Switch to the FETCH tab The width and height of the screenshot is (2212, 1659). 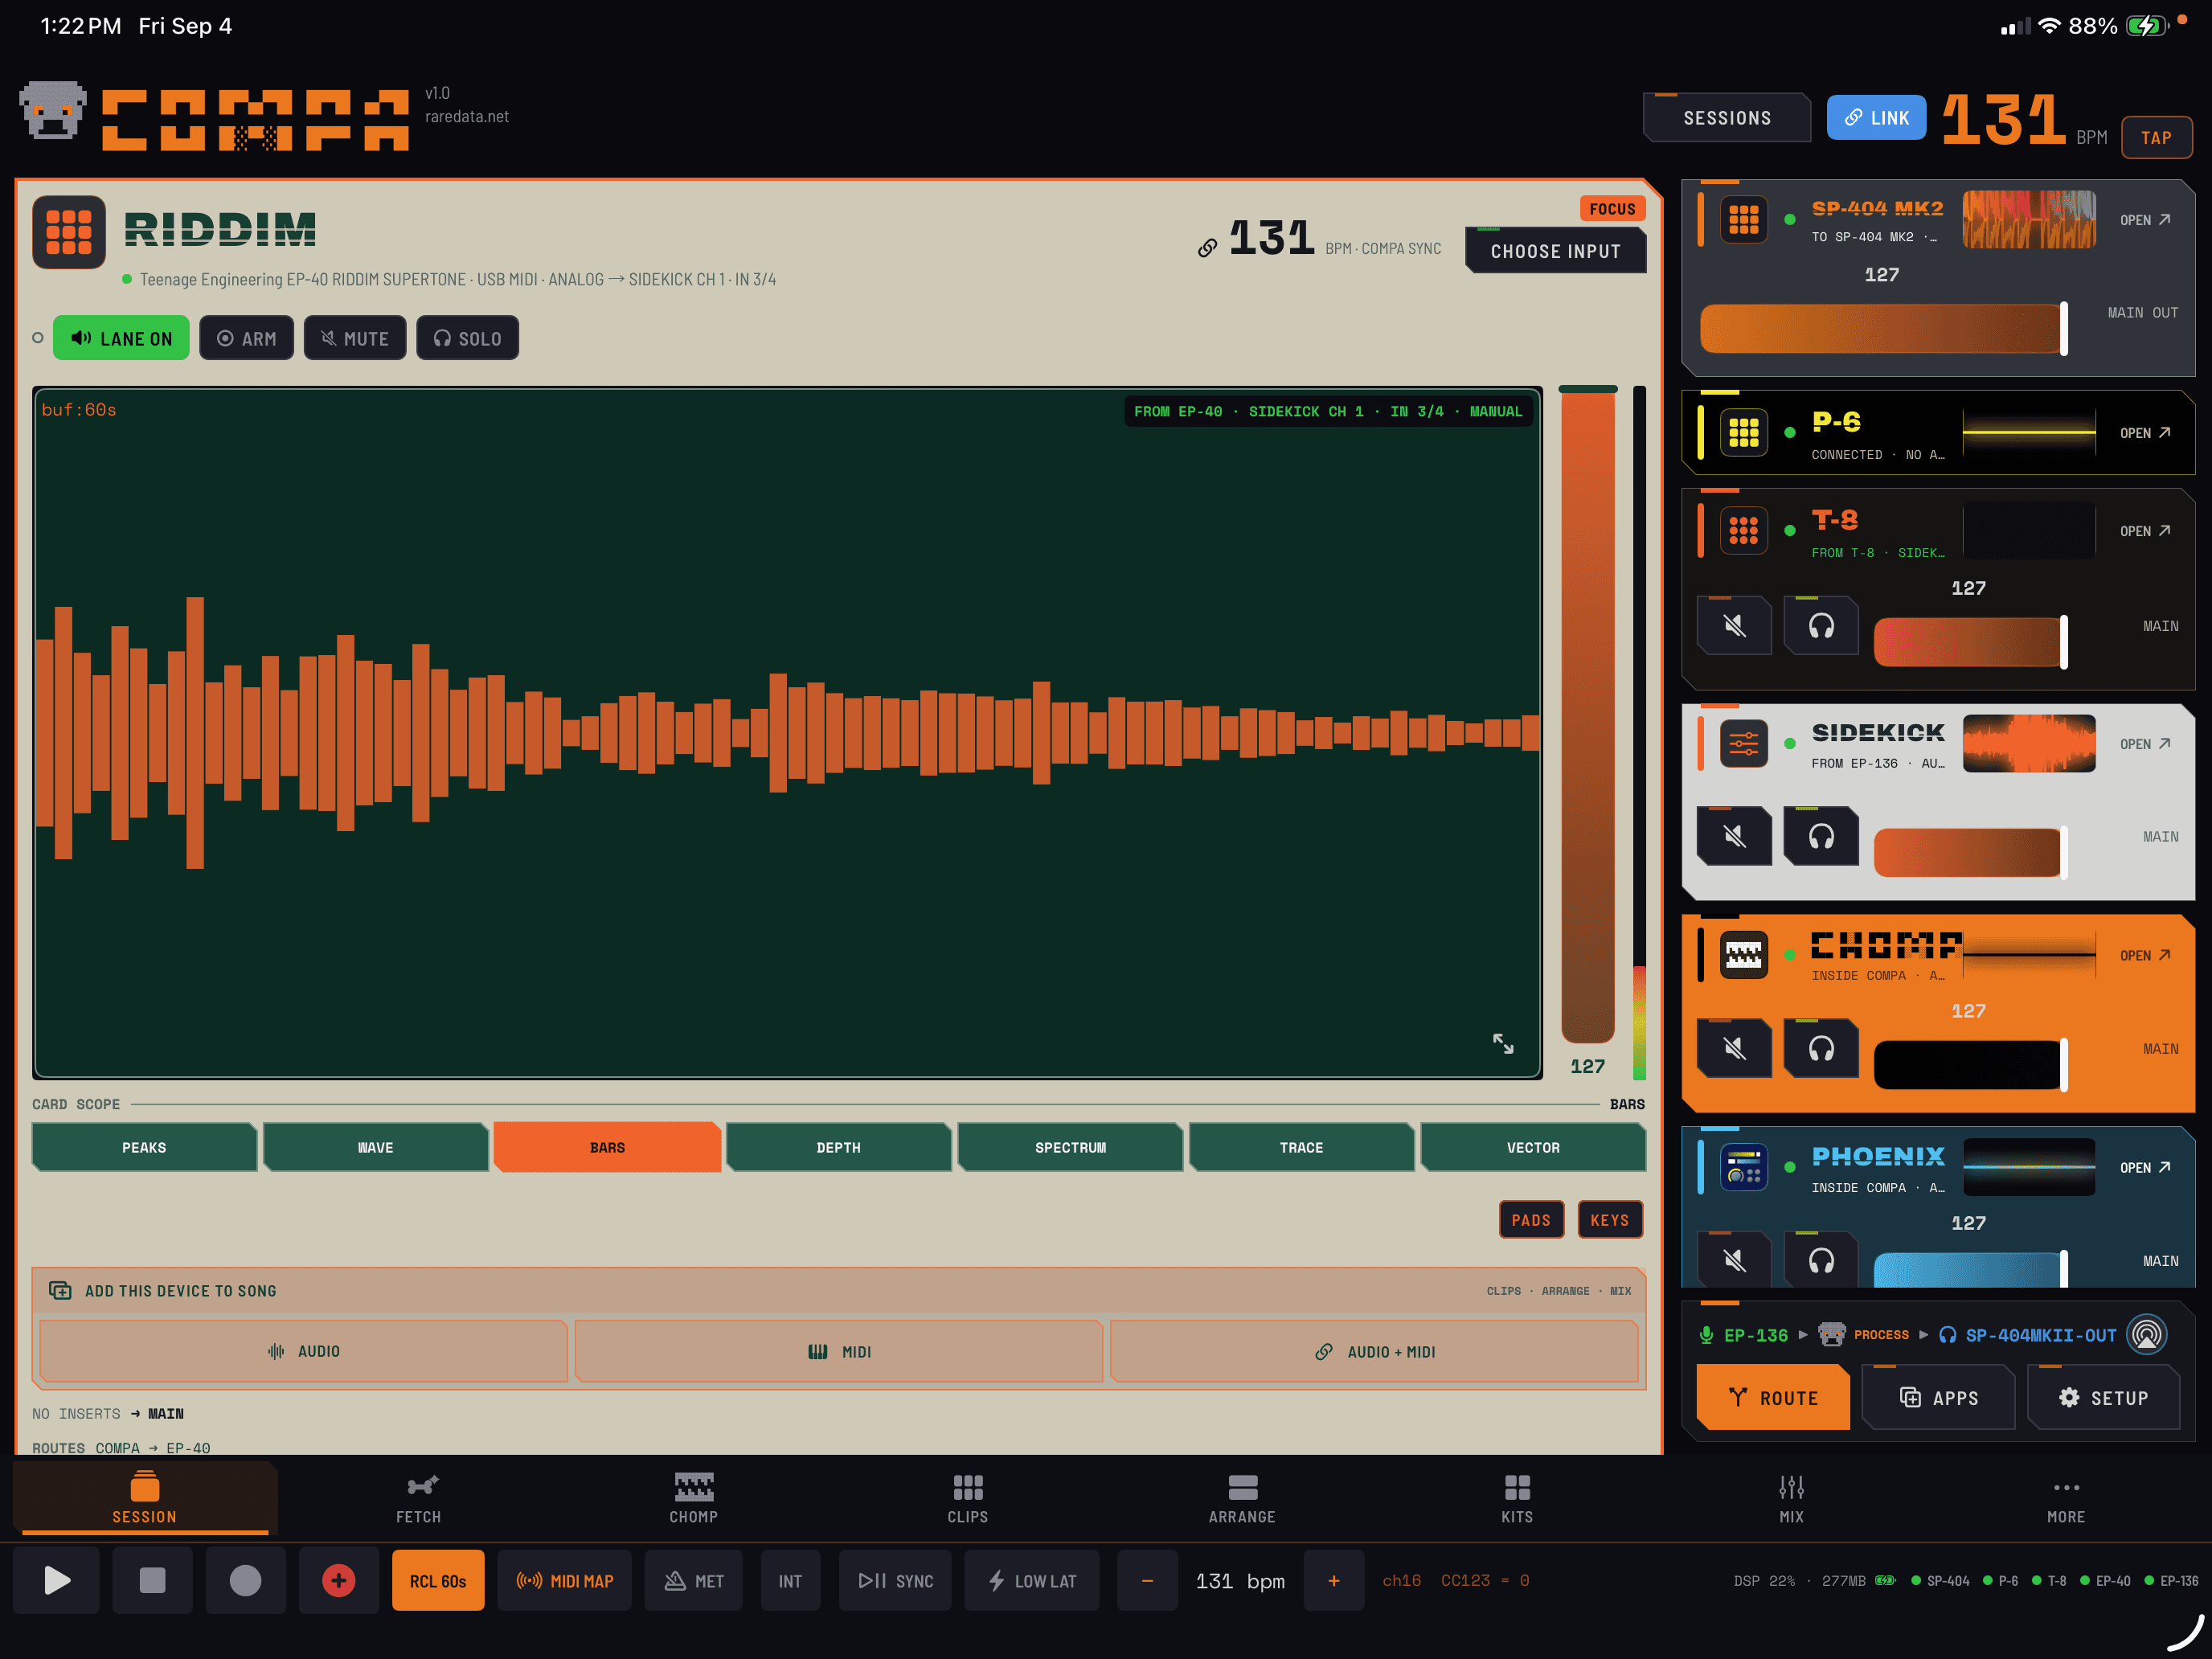pyautogui.click(x=418, y=1498)
